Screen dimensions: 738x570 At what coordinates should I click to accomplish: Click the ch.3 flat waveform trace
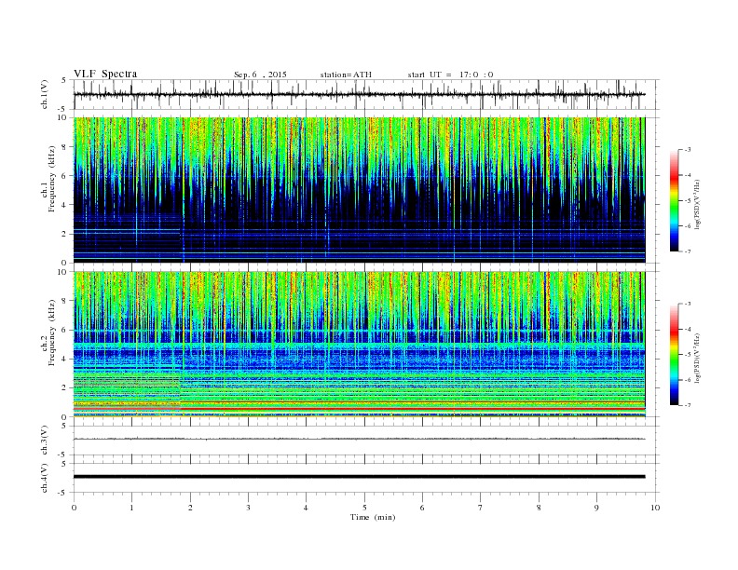[x=359, y=439]
